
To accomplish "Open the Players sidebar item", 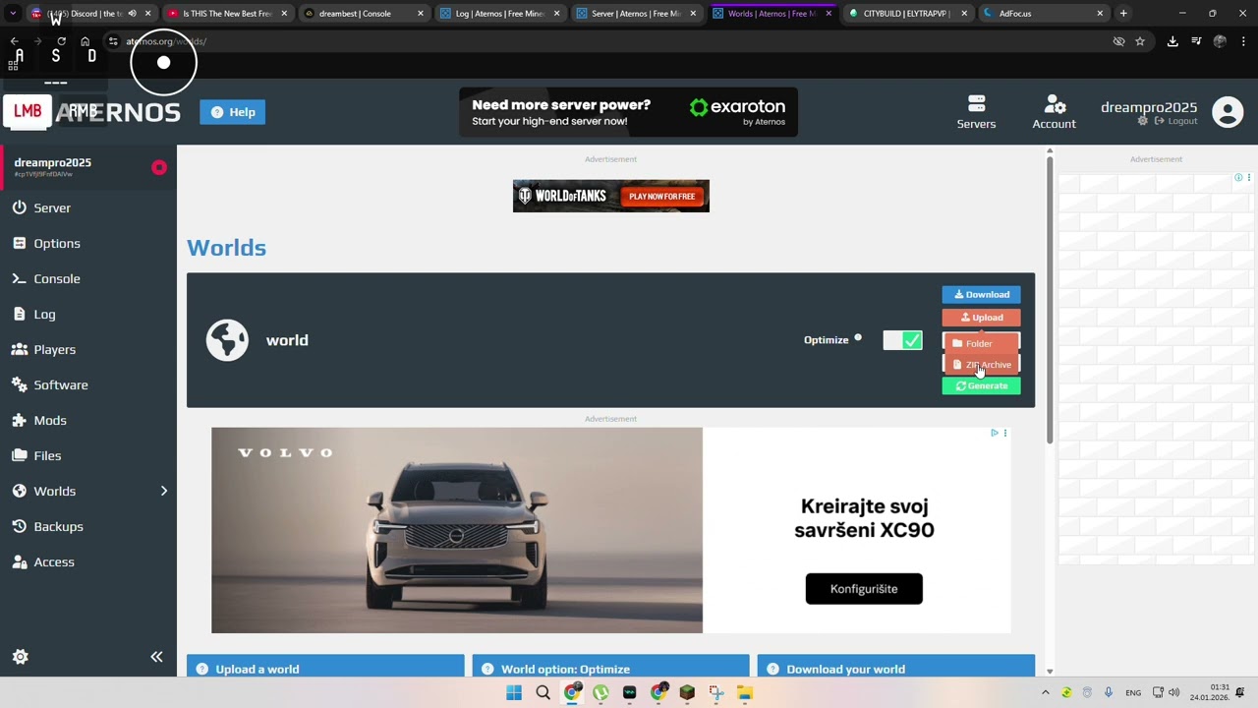I will coord(88,349).
